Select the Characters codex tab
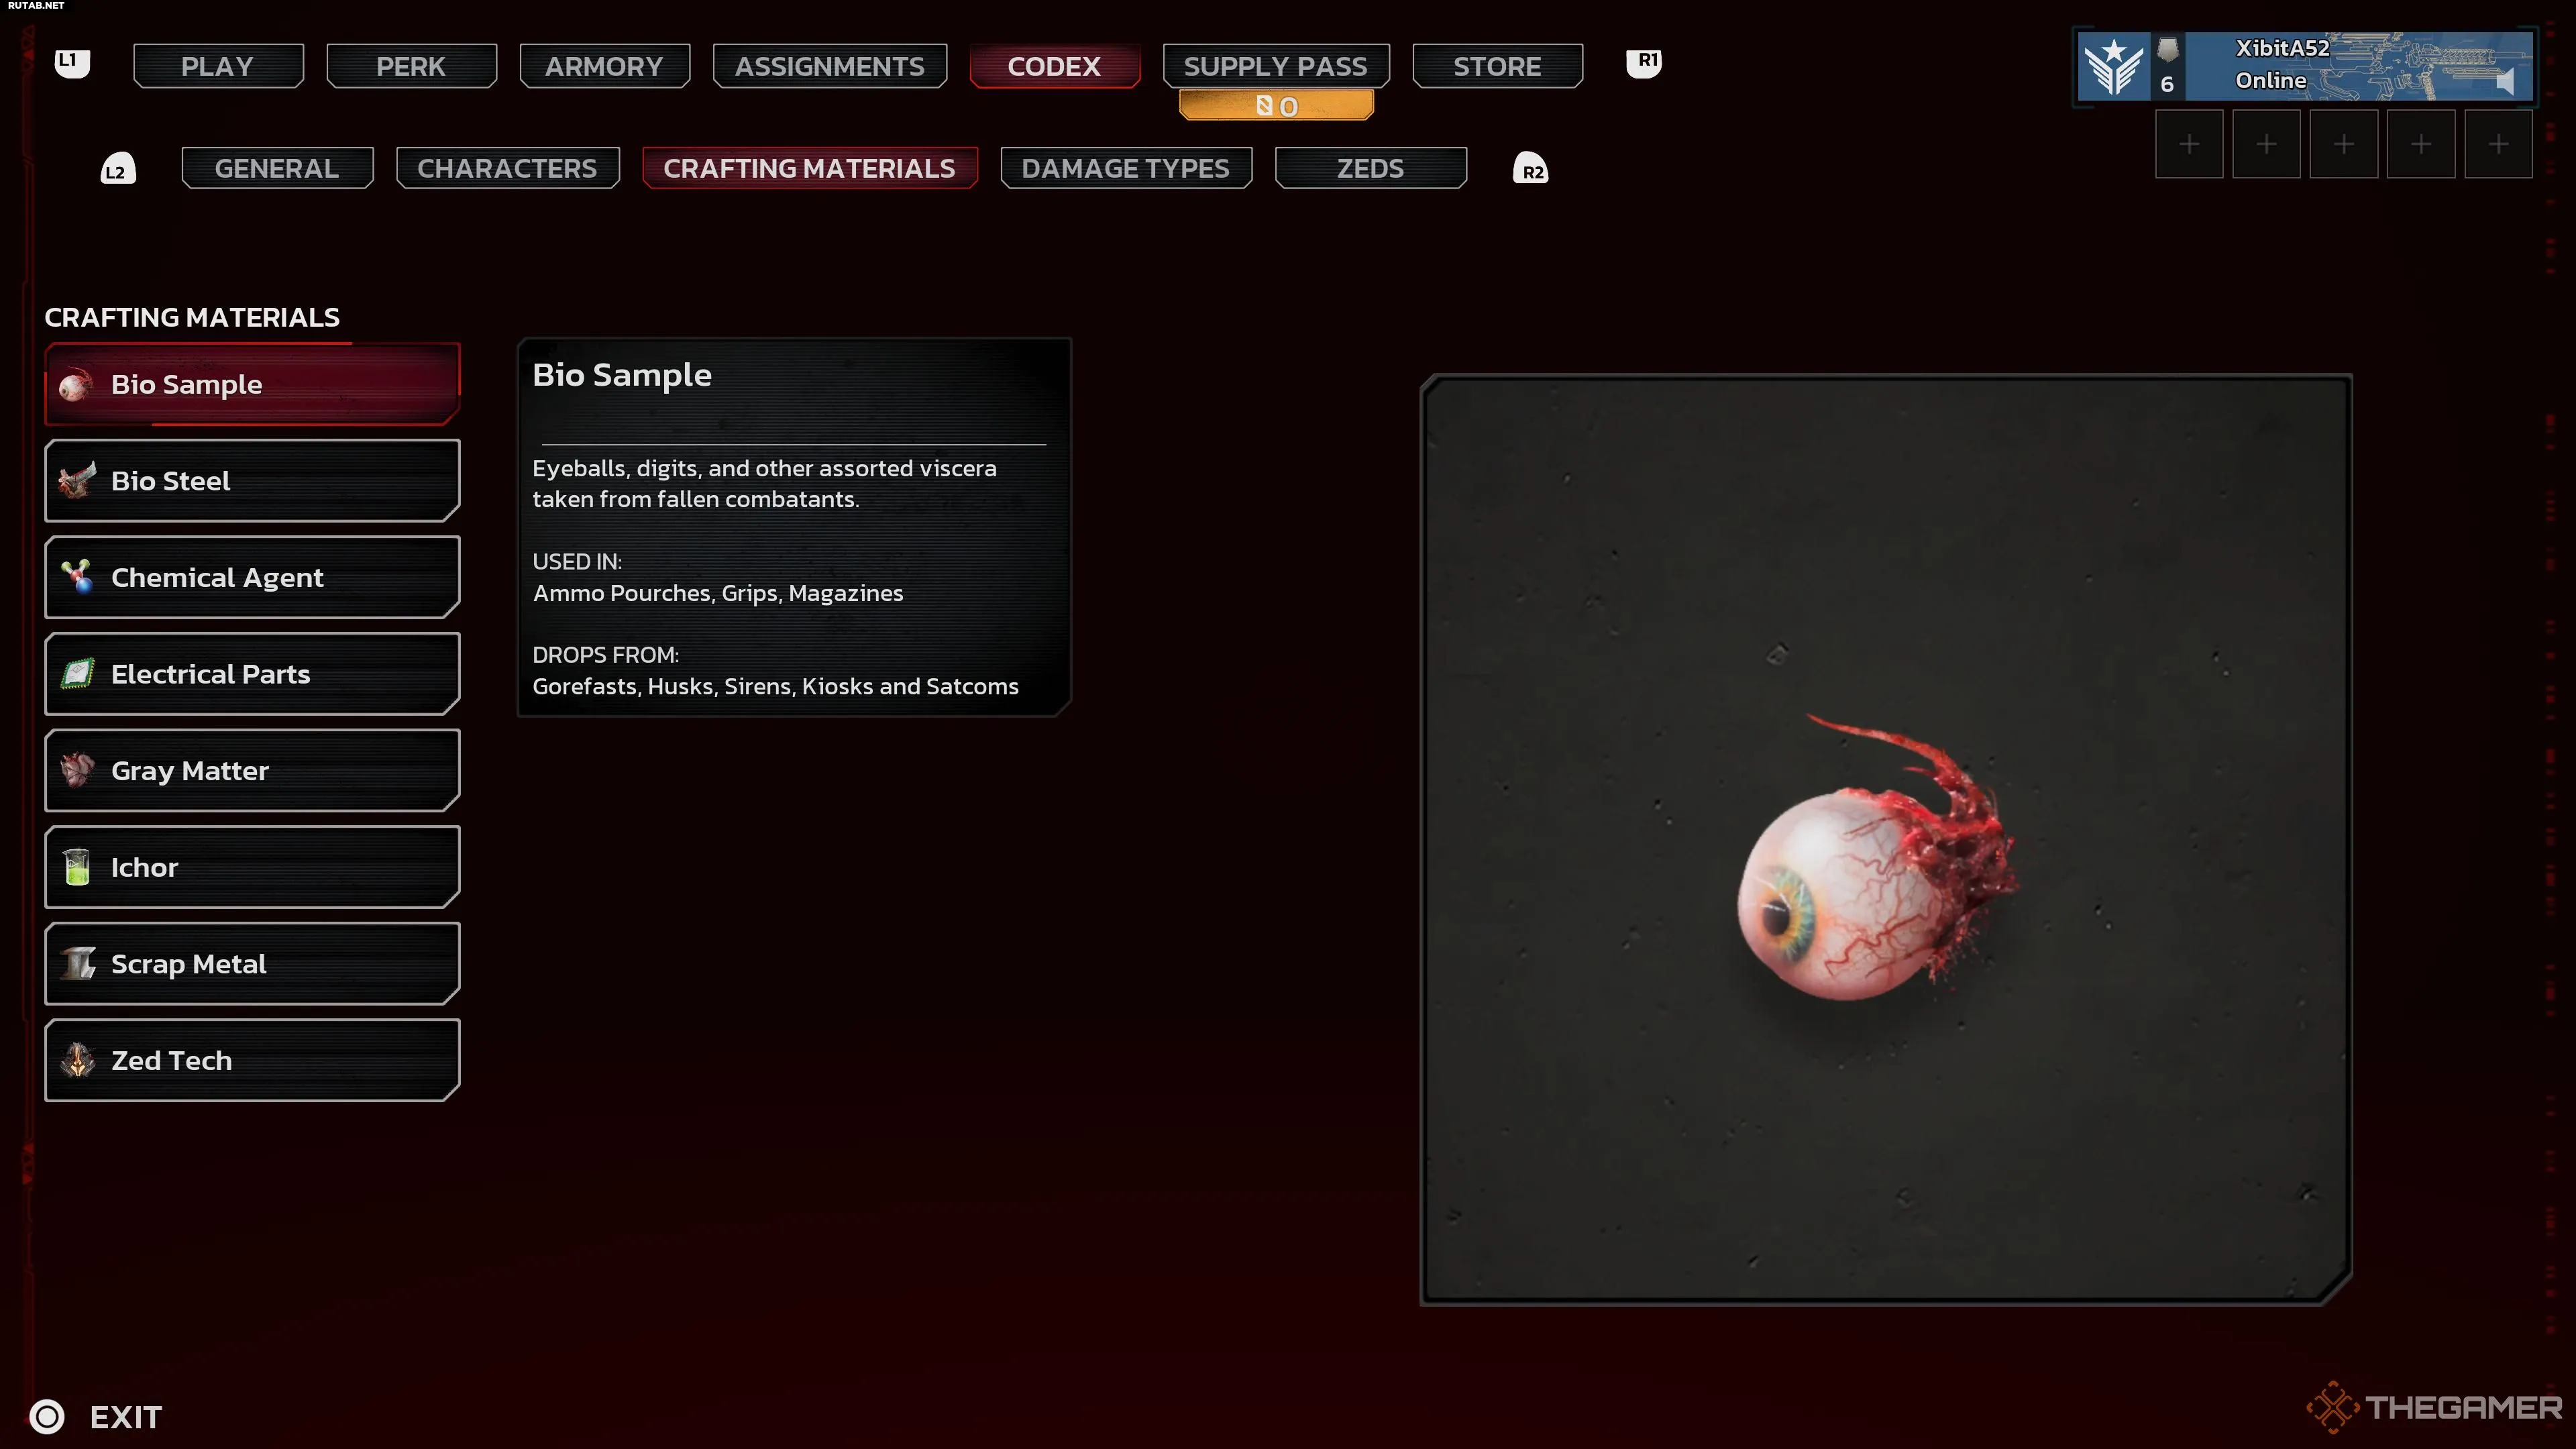Screen dimensions: 2576x1449 point(507,168)
